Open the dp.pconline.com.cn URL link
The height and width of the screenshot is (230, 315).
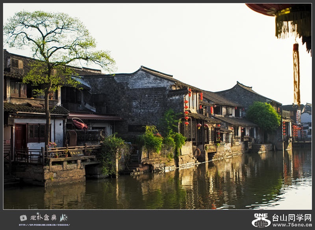[44, 224]
